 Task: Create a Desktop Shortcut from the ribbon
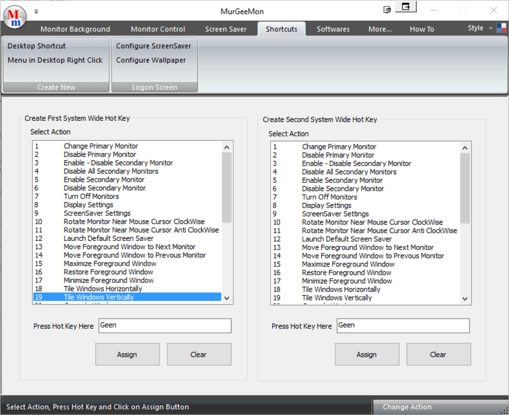(x=36, y=46)
